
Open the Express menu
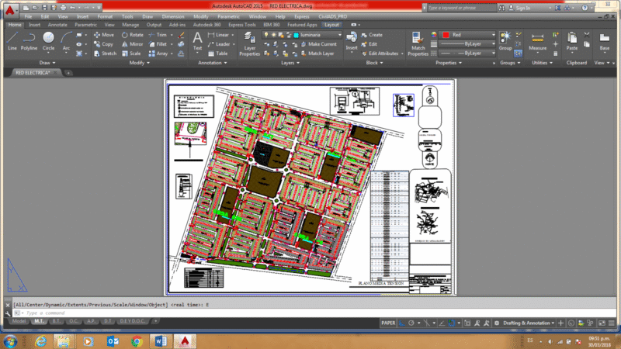(302, 16)
